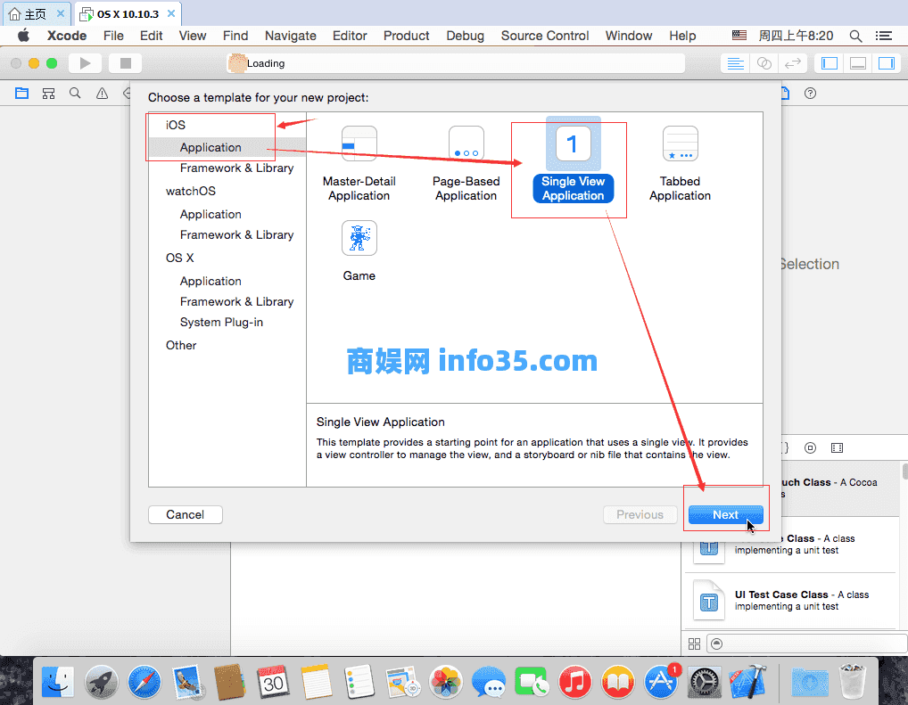Show Quick Help inspector

click(x=810, y=94)
